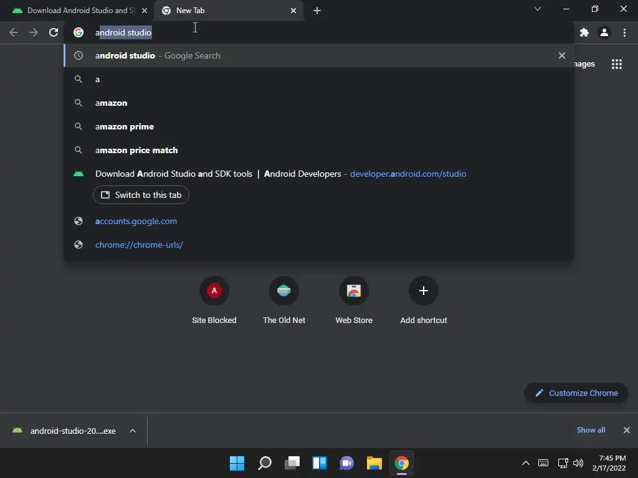Click the Customize Chrome button
638x478 pixels.
pyautogui.click(x=576, y=393)
